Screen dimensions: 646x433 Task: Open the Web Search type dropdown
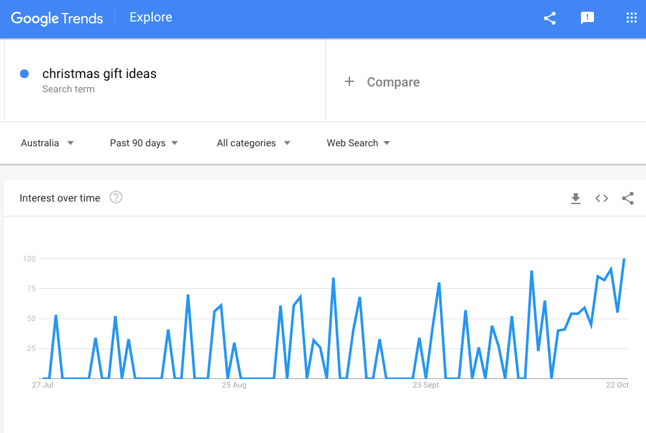[358, 143]
